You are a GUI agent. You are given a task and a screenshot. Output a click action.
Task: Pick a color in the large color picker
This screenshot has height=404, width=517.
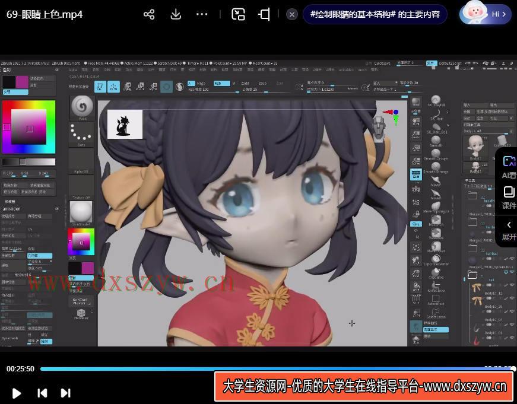coord(28,127)
